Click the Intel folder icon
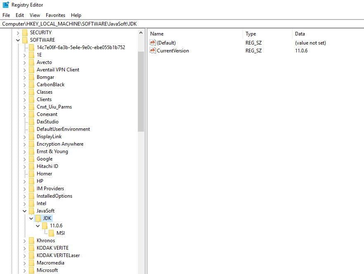The width and height of the screenshot is (364, 274). coord(31,203)
